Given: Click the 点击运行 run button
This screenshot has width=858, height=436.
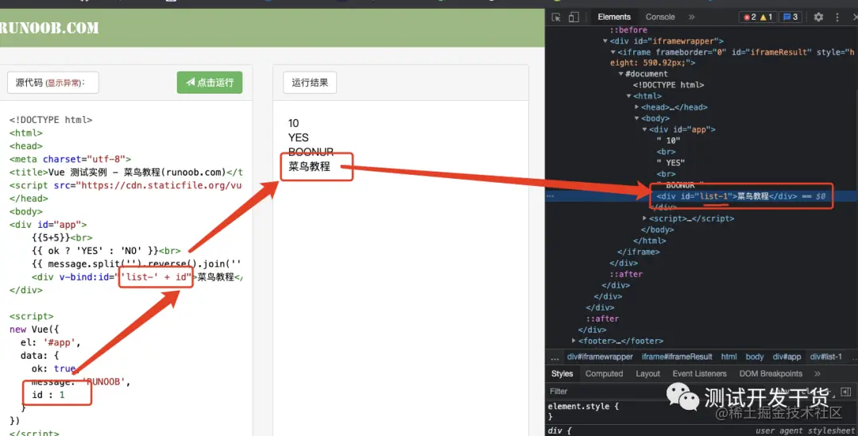Looking at the screenshot, I should pyautogui.click(x=210, y=83).
